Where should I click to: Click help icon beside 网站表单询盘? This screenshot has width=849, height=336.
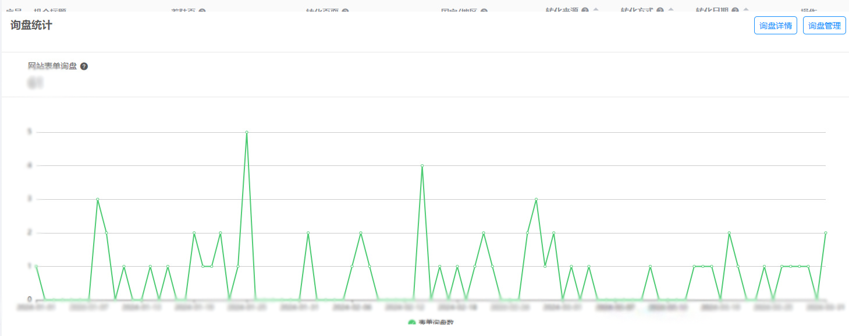84,66
